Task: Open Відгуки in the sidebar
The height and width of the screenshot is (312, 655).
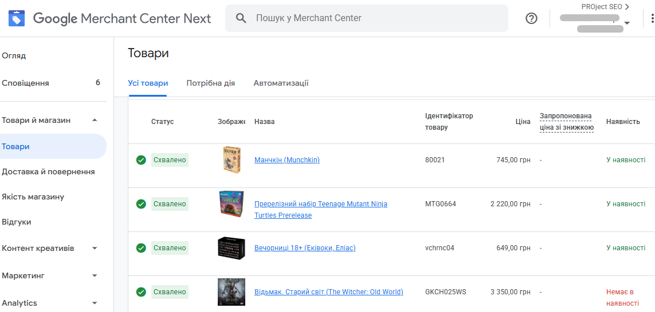Action: click(16, 222)
